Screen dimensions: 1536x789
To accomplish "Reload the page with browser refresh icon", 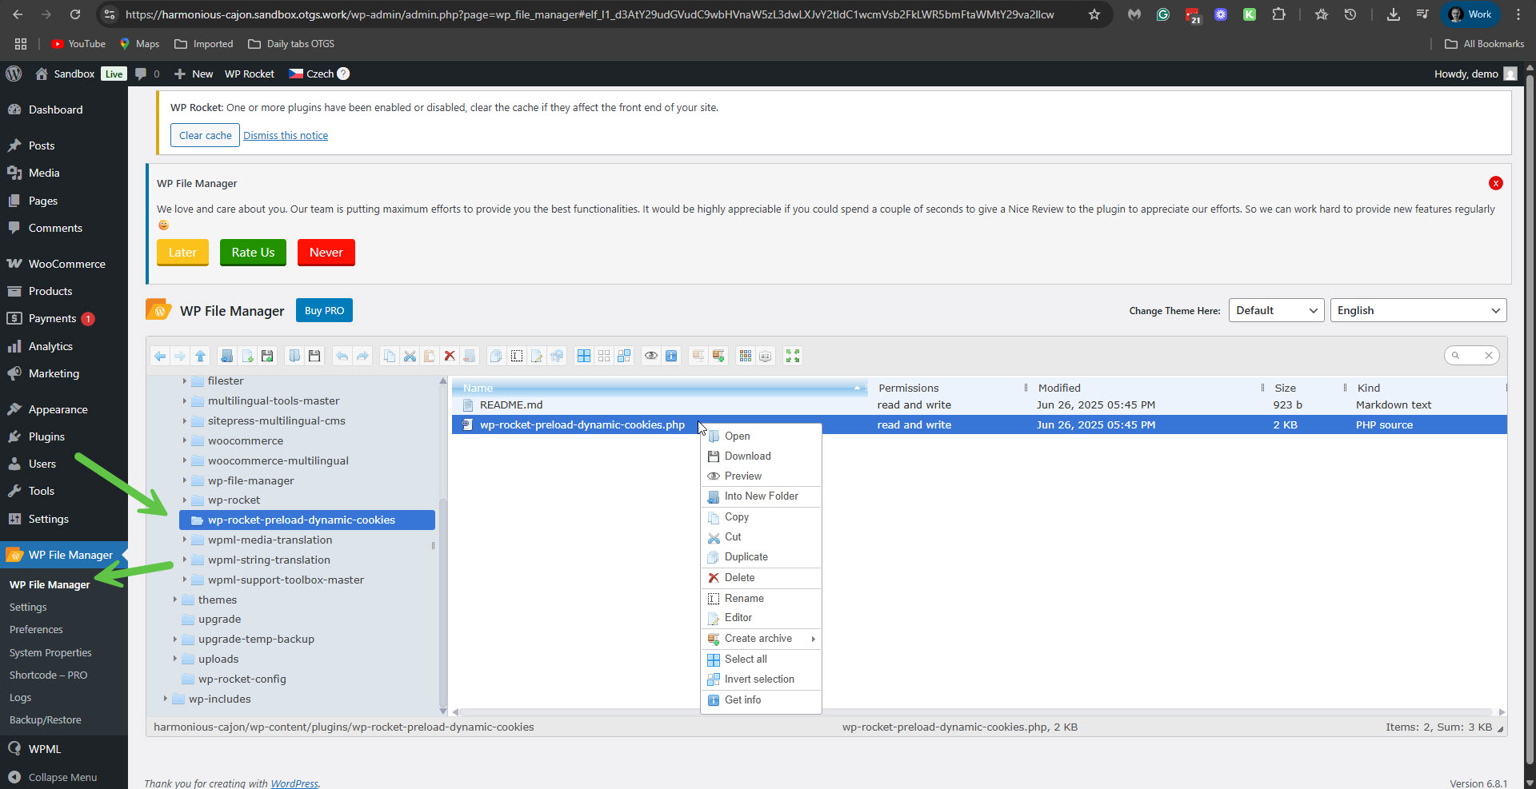I will tap(75, 14).
